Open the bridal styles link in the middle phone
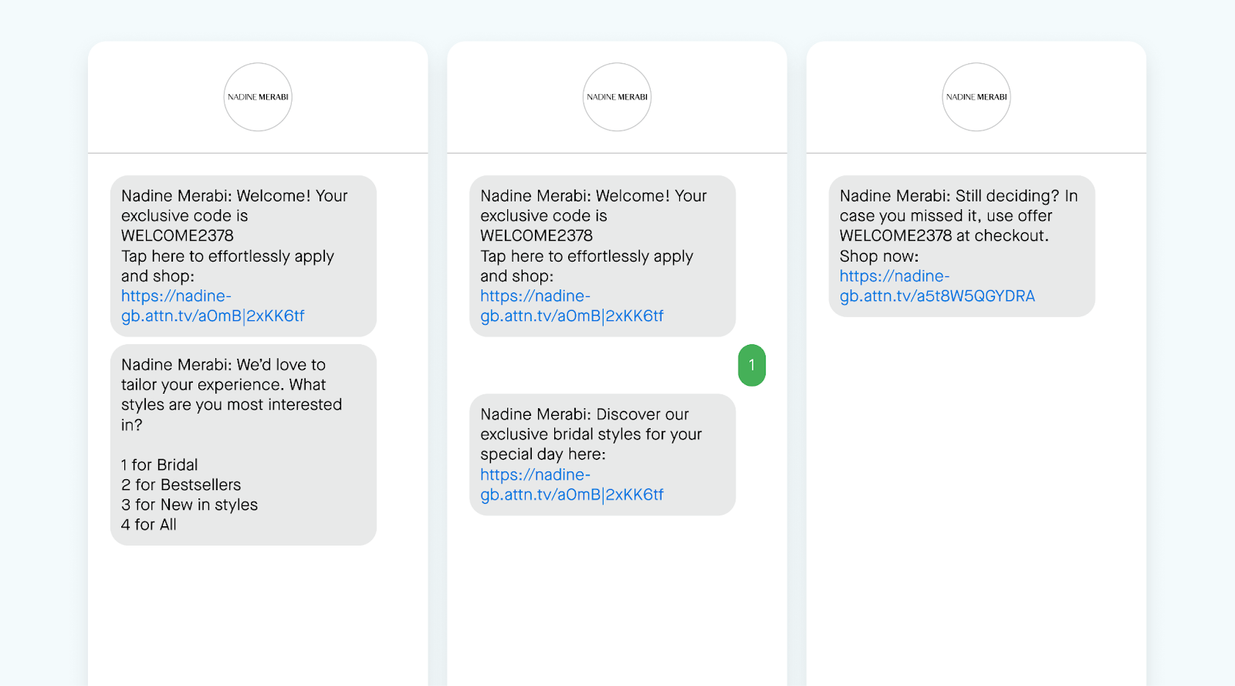Viewport: 1235px width, 686px height. coord(571,485)
